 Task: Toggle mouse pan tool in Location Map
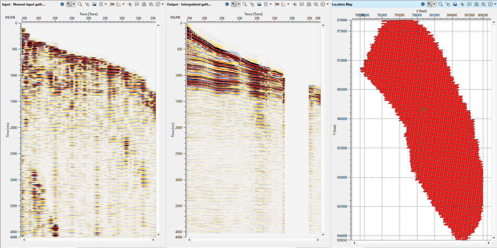coord(448,4)
